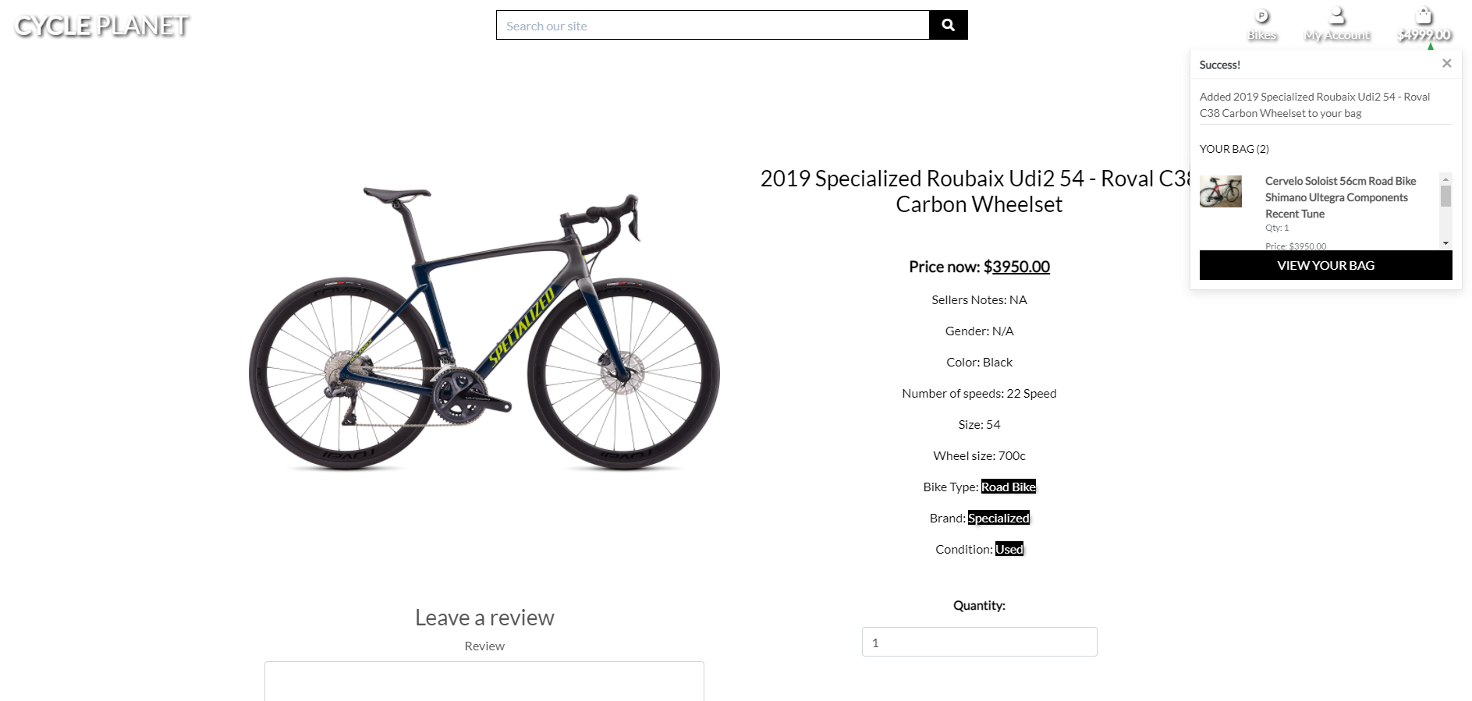
Task: Open the Bikes menu icon
Action: [x=1261, y=16]
